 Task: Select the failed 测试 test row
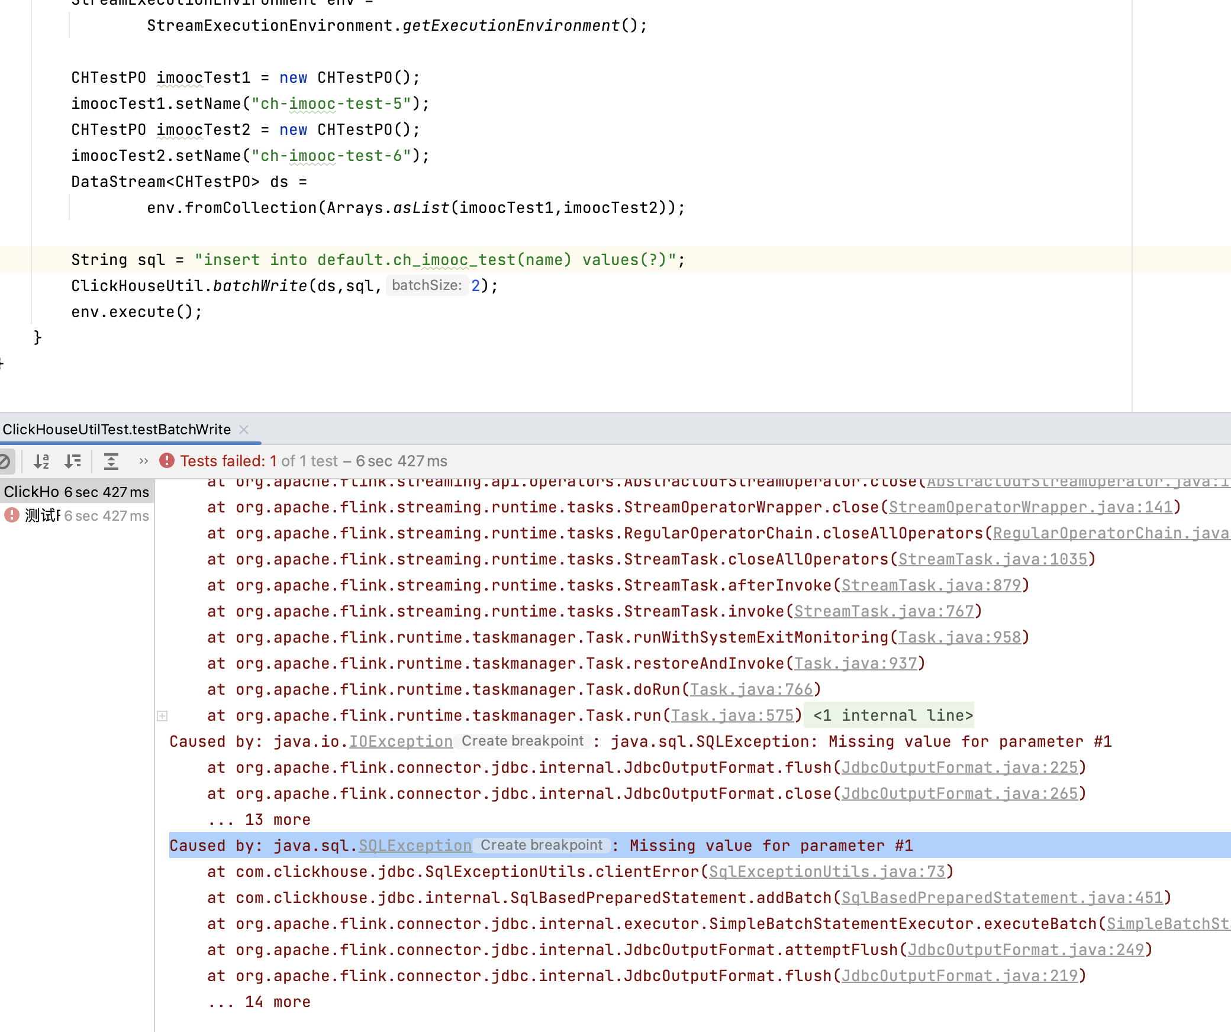point(76,515)
